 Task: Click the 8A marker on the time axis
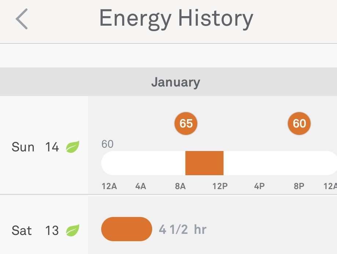(180, 186)
